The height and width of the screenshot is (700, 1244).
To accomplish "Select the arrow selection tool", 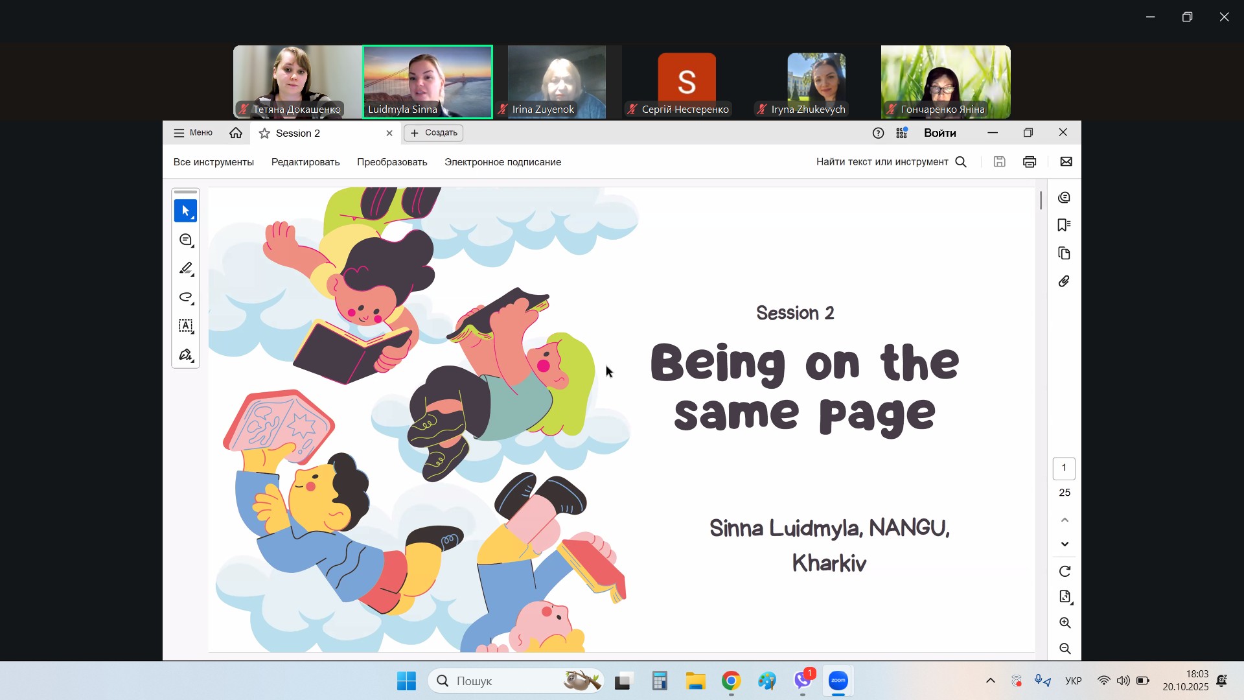I will tap(185, 211).
